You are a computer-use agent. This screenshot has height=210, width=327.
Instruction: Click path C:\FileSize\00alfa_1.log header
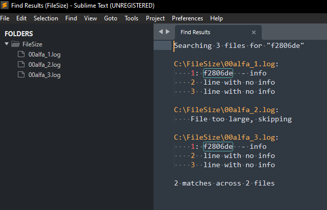[x=227, y=64]
